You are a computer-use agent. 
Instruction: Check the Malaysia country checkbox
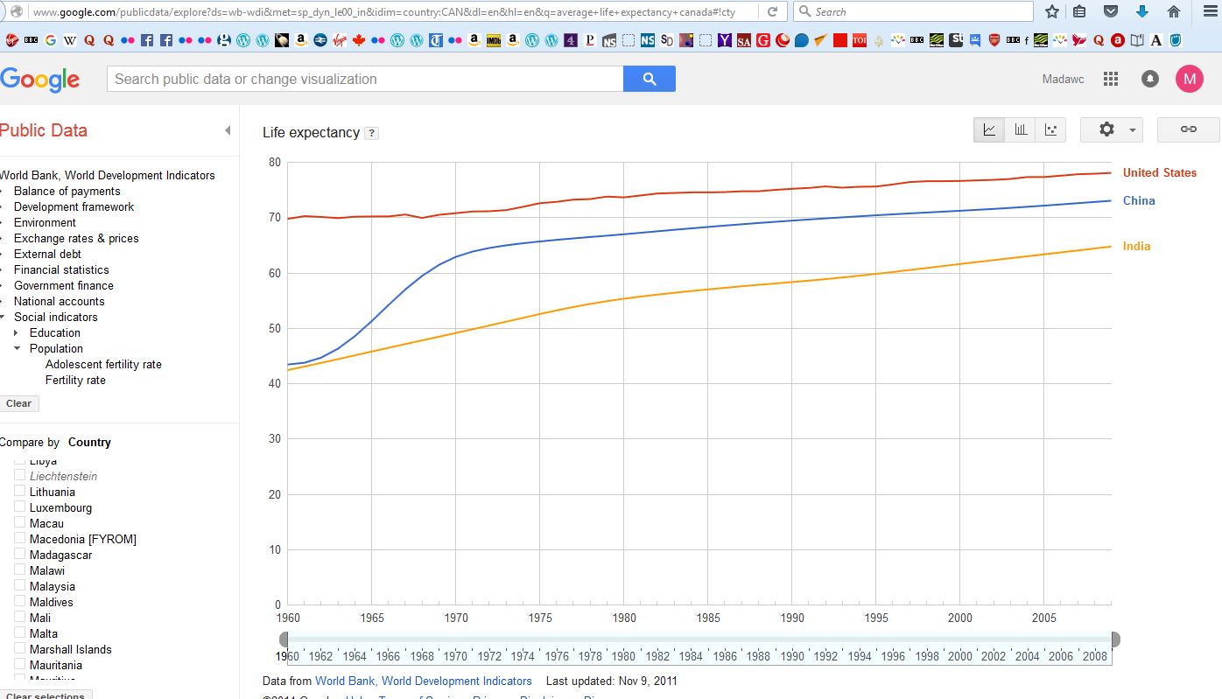pos(19,585)
